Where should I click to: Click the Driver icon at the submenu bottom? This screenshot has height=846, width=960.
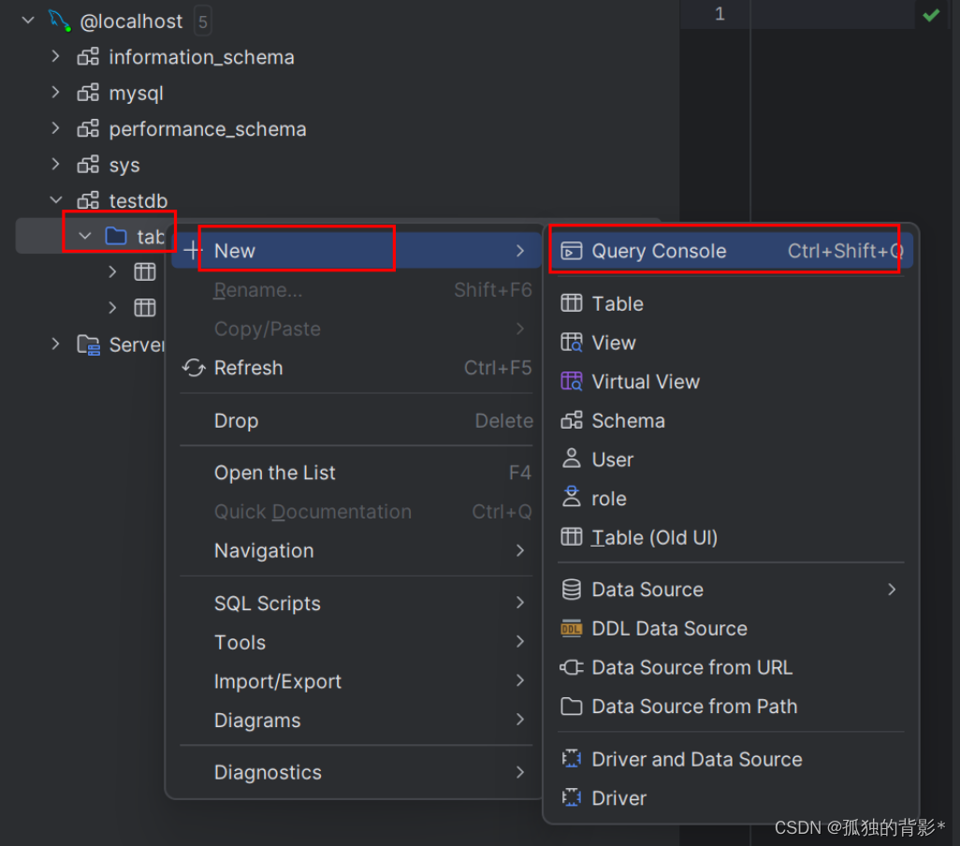[x=572, y=797]
